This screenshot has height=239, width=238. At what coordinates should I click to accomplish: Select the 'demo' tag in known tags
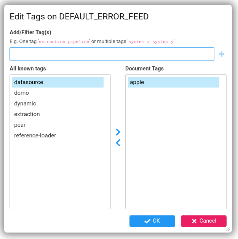coord(22,93)
